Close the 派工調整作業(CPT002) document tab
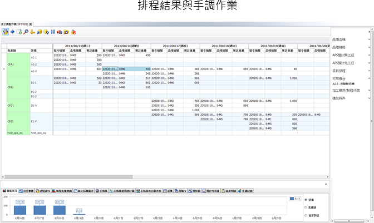The image size is (374, 223). pyautogui.click(x=31, y=25)
